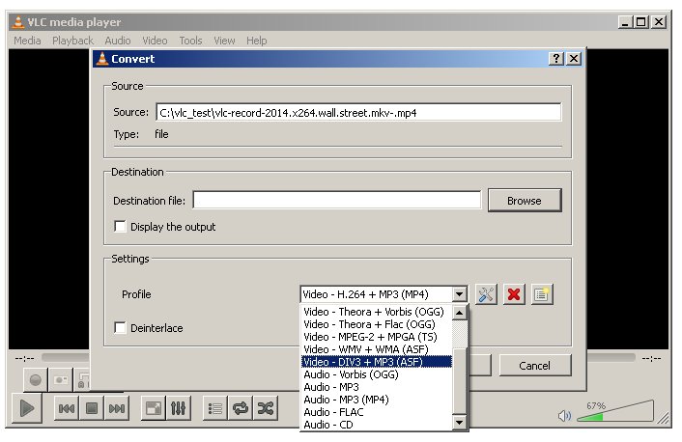
Task: Select Audio - MP3 profile option
Action: click(x=376, y=387)
